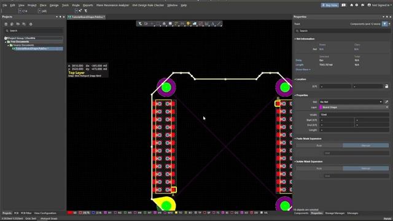Click the fourth icon in Projects panel toolbar
The image size is (393, 221).
[24, 24]
